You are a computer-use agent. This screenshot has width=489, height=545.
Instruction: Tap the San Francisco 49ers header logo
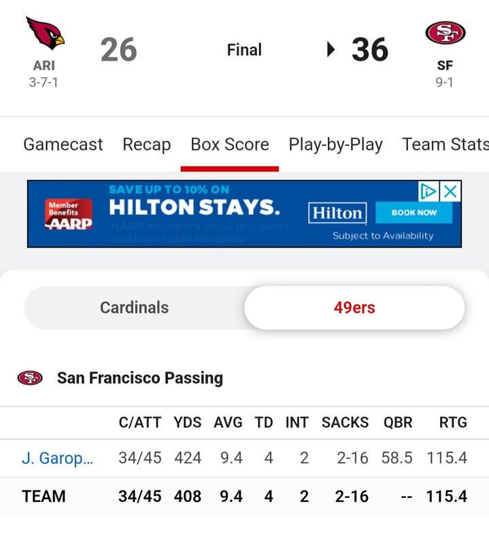(445, 33)
